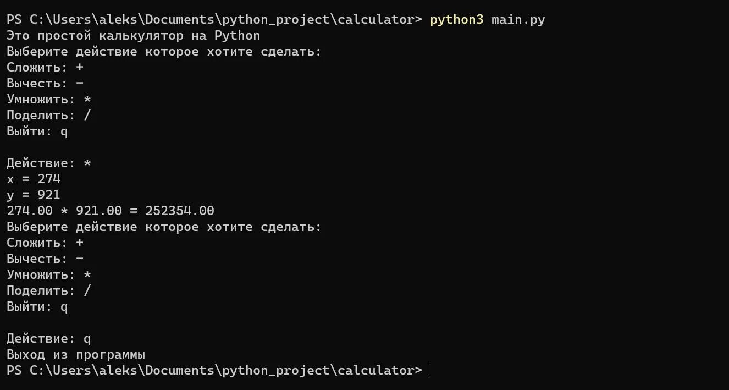Click the header 'Это простой калькулятор на Python'
The height and width of the screenshot is (390, 729).
[134, 36]
